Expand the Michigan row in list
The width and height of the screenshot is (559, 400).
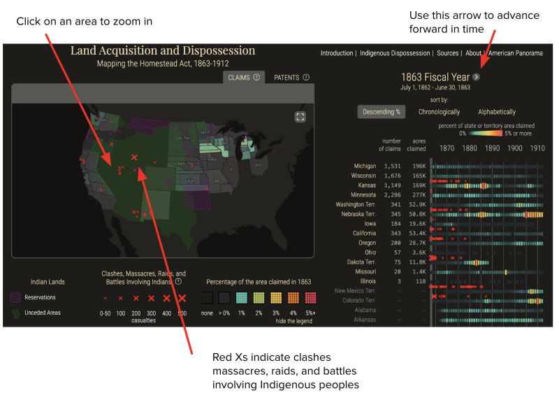[x=365, y=166]
